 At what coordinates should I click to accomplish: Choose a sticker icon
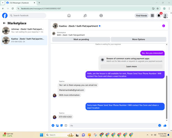coord(62,126)
